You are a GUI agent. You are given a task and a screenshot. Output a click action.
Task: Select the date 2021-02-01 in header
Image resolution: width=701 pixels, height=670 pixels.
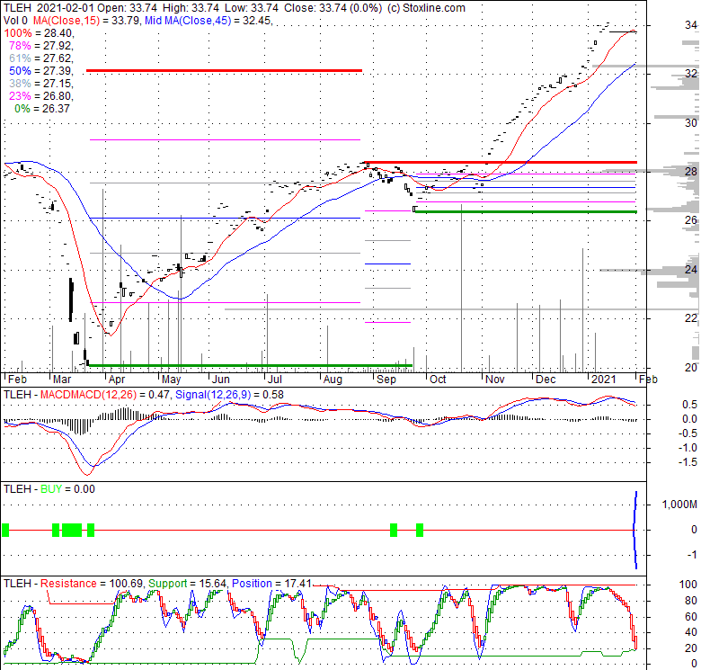[65, 8]
